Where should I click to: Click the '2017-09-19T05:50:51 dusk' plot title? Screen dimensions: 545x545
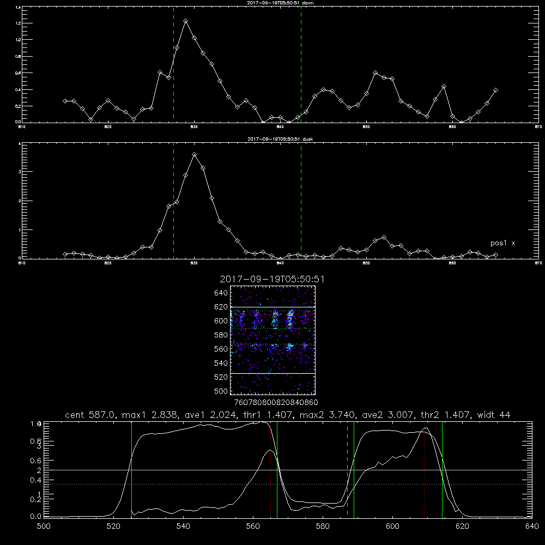point(280,139)
